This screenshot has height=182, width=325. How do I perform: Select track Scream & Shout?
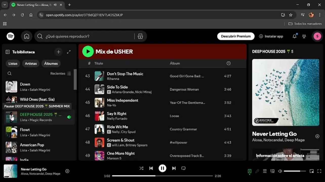click(x=121, y=140)
